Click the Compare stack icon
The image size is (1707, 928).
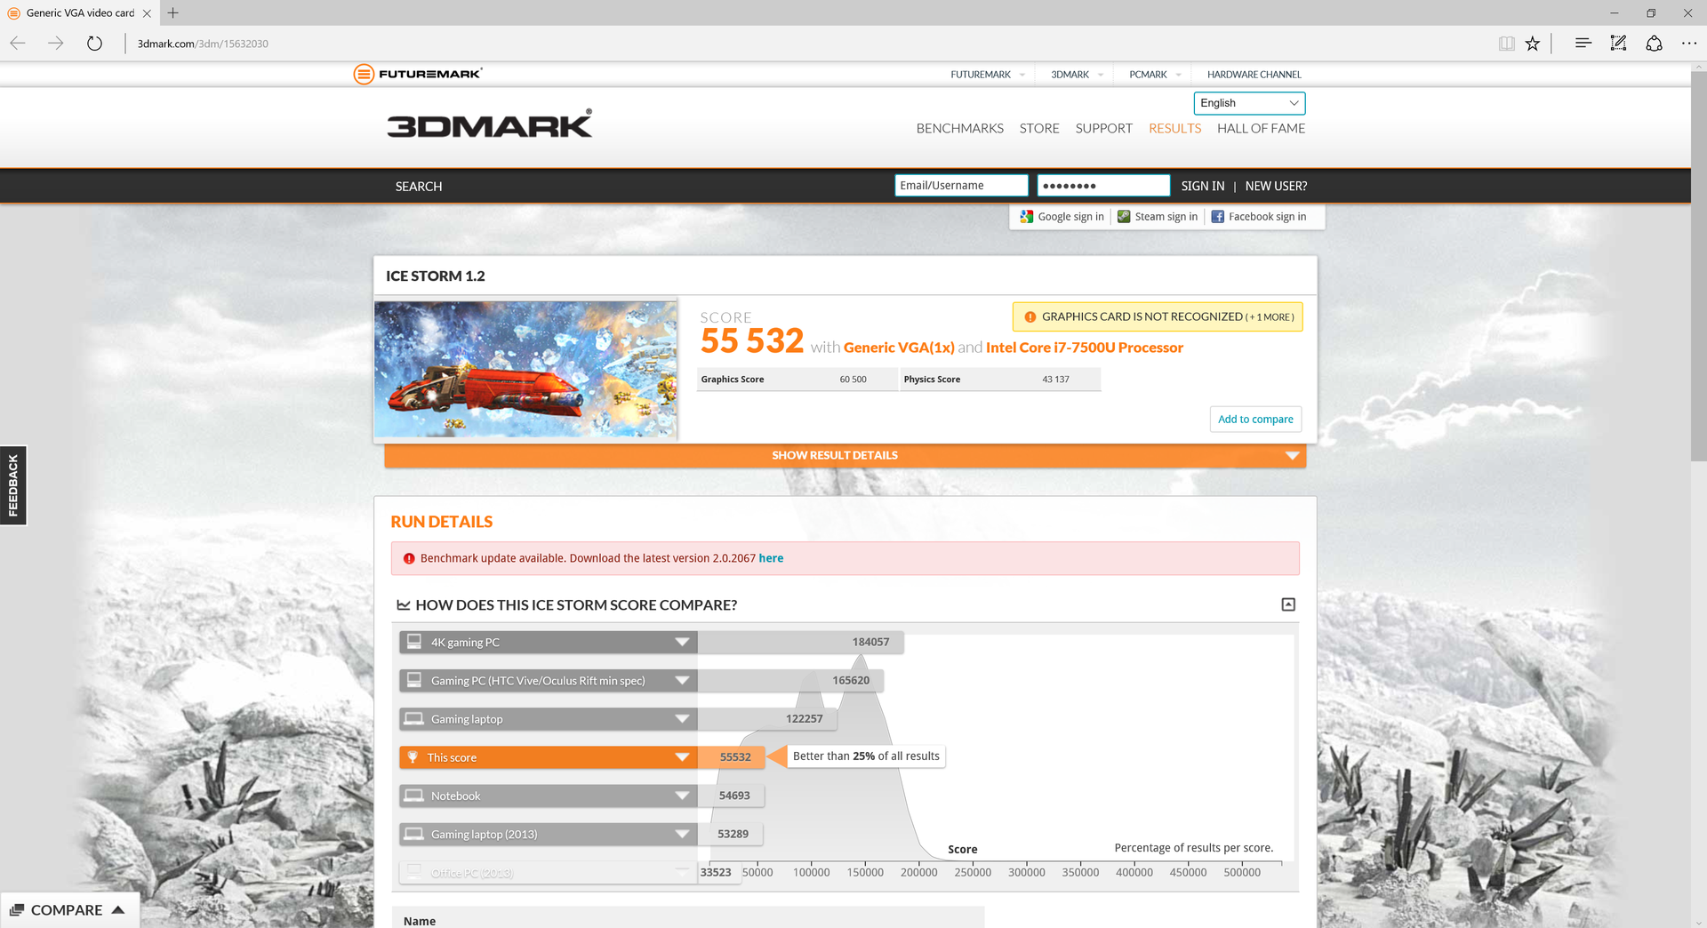tap(17, 909)
